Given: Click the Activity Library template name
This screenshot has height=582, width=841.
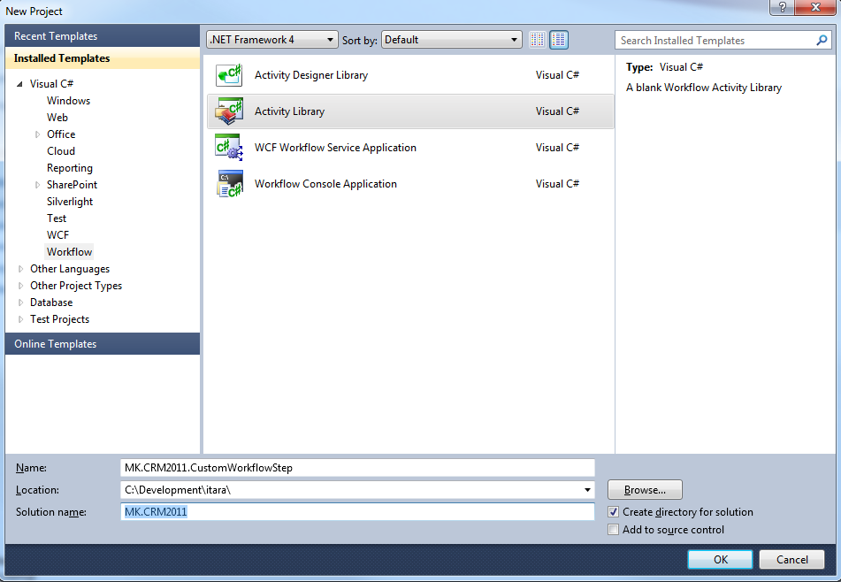Looking at the screenshot, I should [x=290, y=111].
